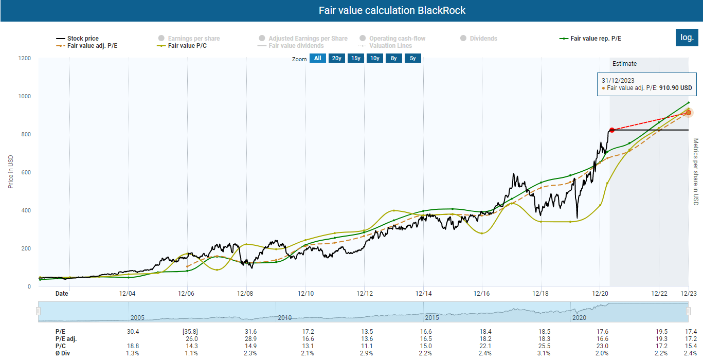Screen dimensions: 703x360
Task: Click the 12/20 x-axis date label
Action: 600,294
